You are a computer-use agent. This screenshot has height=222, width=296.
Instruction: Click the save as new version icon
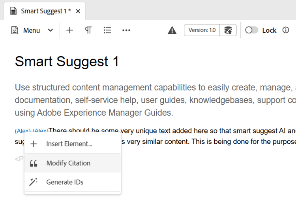(x=228, y=30)
